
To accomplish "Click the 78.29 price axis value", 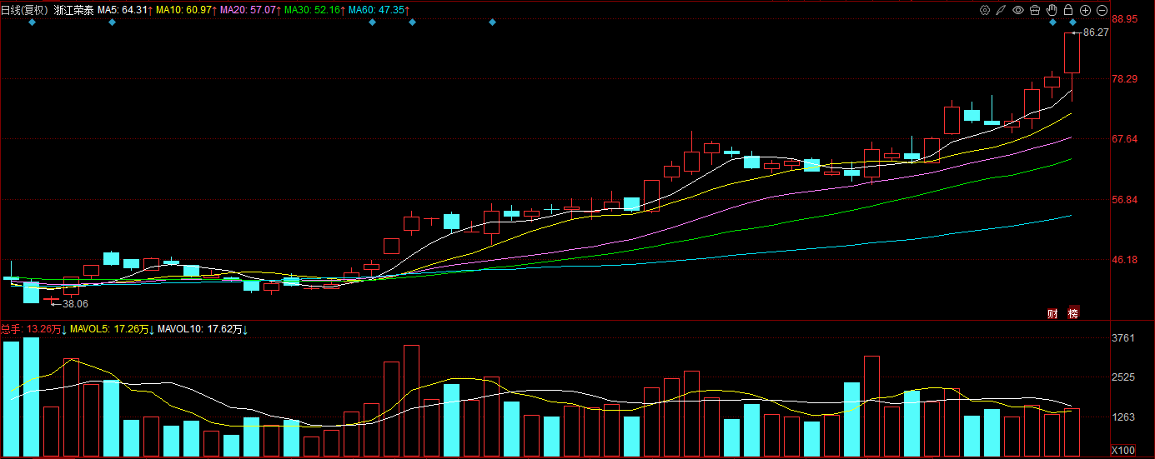I will [x=1125, y=79].
